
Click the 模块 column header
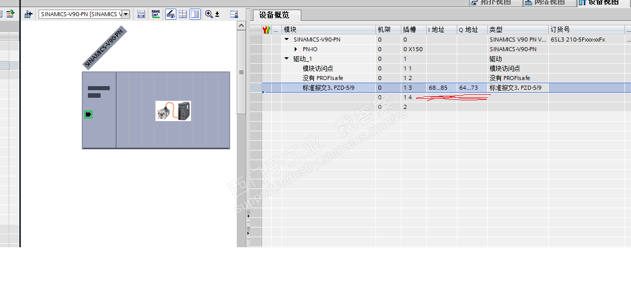(329, 30)
